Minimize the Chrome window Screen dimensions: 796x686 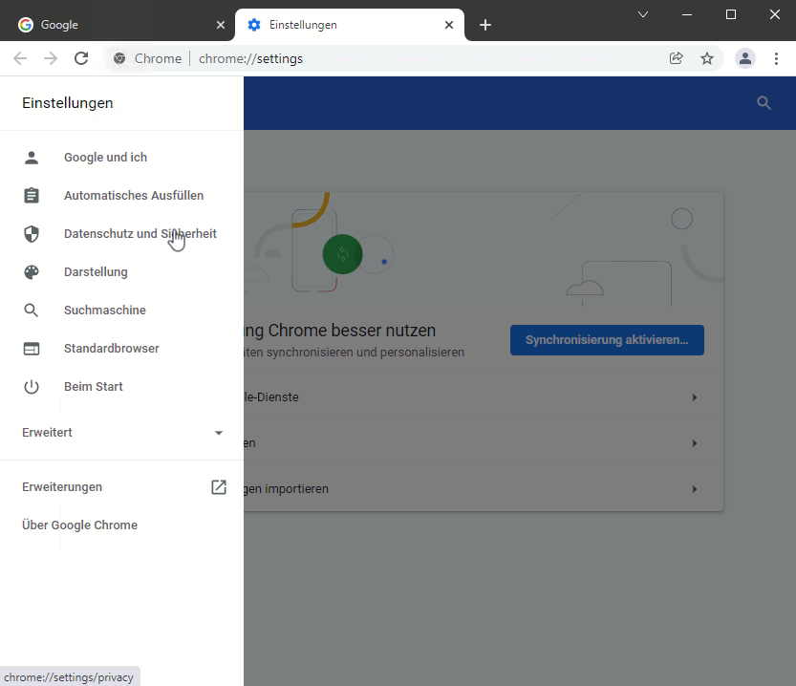pyautogui.click(x=687, y=14)
